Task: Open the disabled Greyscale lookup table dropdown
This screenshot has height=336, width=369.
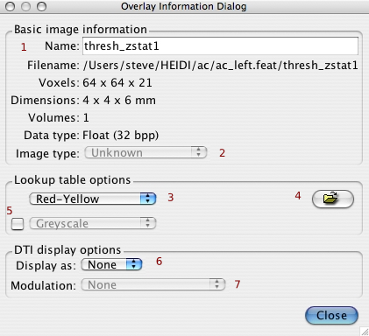Action: [x=93, y=223]
